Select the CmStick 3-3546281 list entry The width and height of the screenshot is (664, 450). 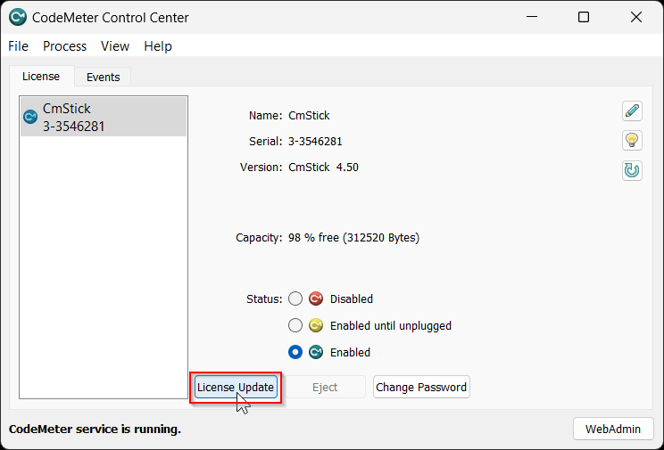pyautogui.click(x=104, y=118)
